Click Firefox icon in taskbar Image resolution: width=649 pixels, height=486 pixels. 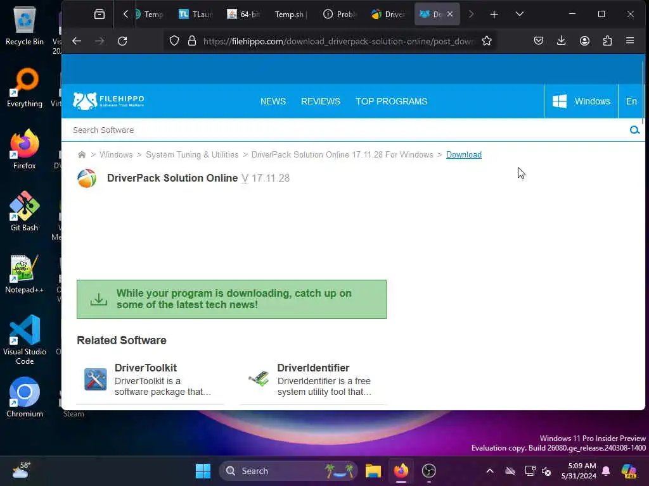click(x=401, y=471)
